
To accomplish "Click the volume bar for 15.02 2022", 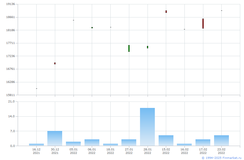I will pyautogui.click(x=166, y=141).
